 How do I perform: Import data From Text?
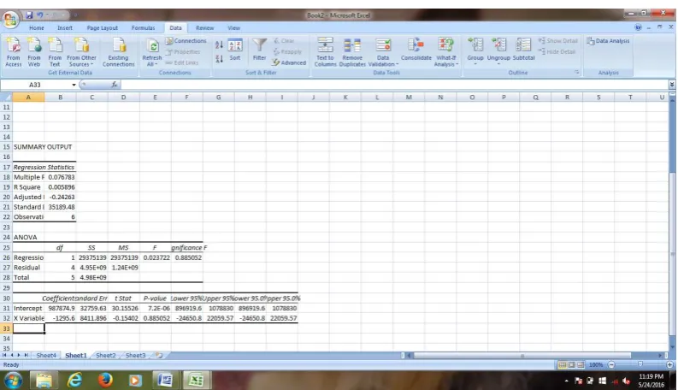click(55, 52)
